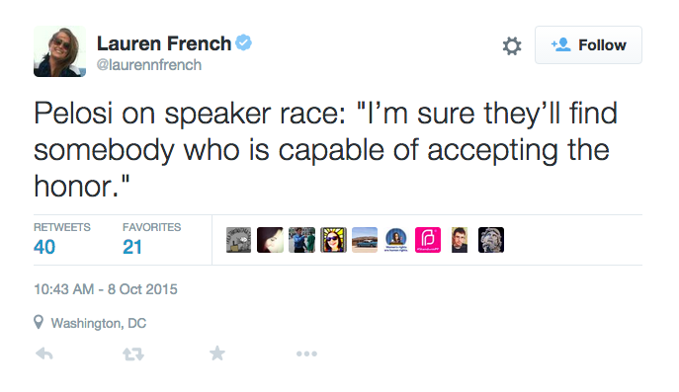The image size is (679, 392).
Task: Click the blue verified badge icon
Action: (x=244, y=42)
